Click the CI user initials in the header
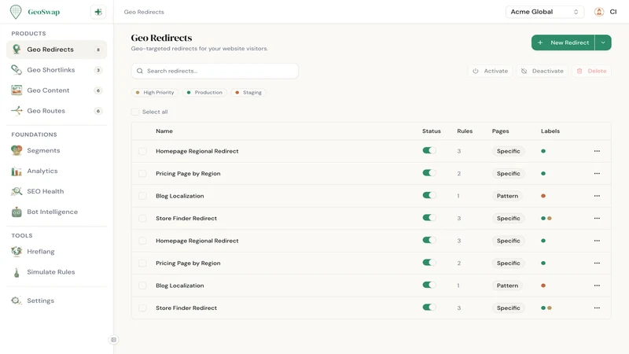The height and width of the screenshot is (354, 629). point(613,12)
